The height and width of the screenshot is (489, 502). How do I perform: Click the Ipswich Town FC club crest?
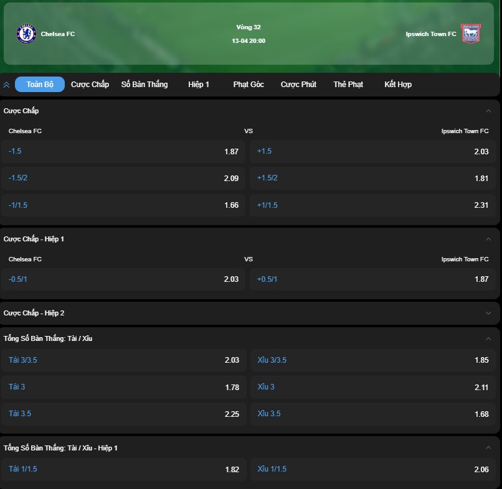pyautogui.click(x=471, y=34)
